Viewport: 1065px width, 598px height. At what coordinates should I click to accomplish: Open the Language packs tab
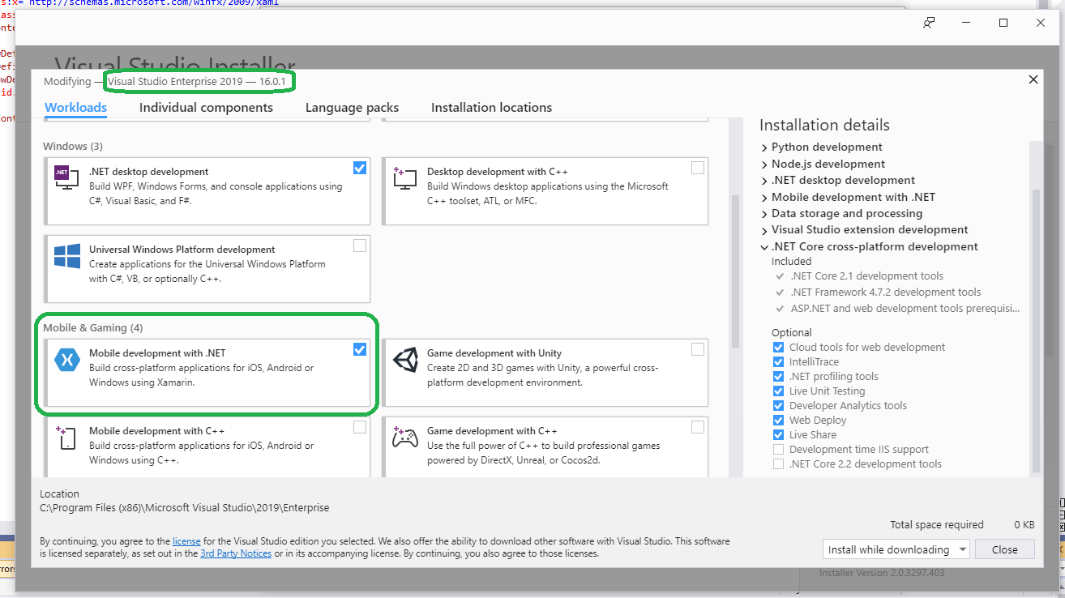(352, 108)
